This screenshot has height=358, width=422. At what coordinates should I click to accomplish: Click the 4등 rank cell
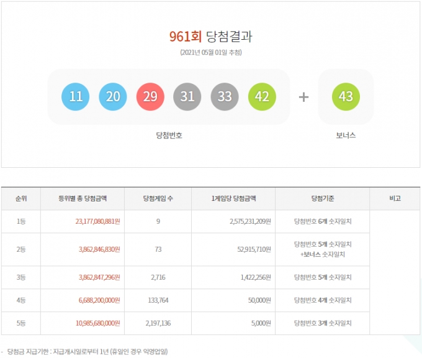(21, 300)
